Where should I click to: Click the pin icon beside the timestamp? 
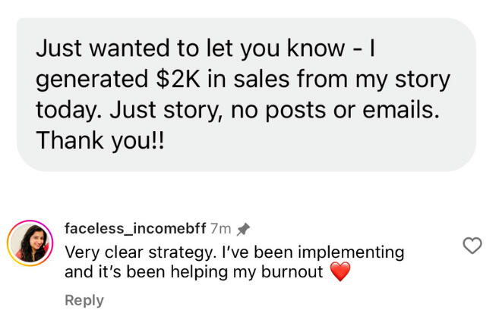243,228
